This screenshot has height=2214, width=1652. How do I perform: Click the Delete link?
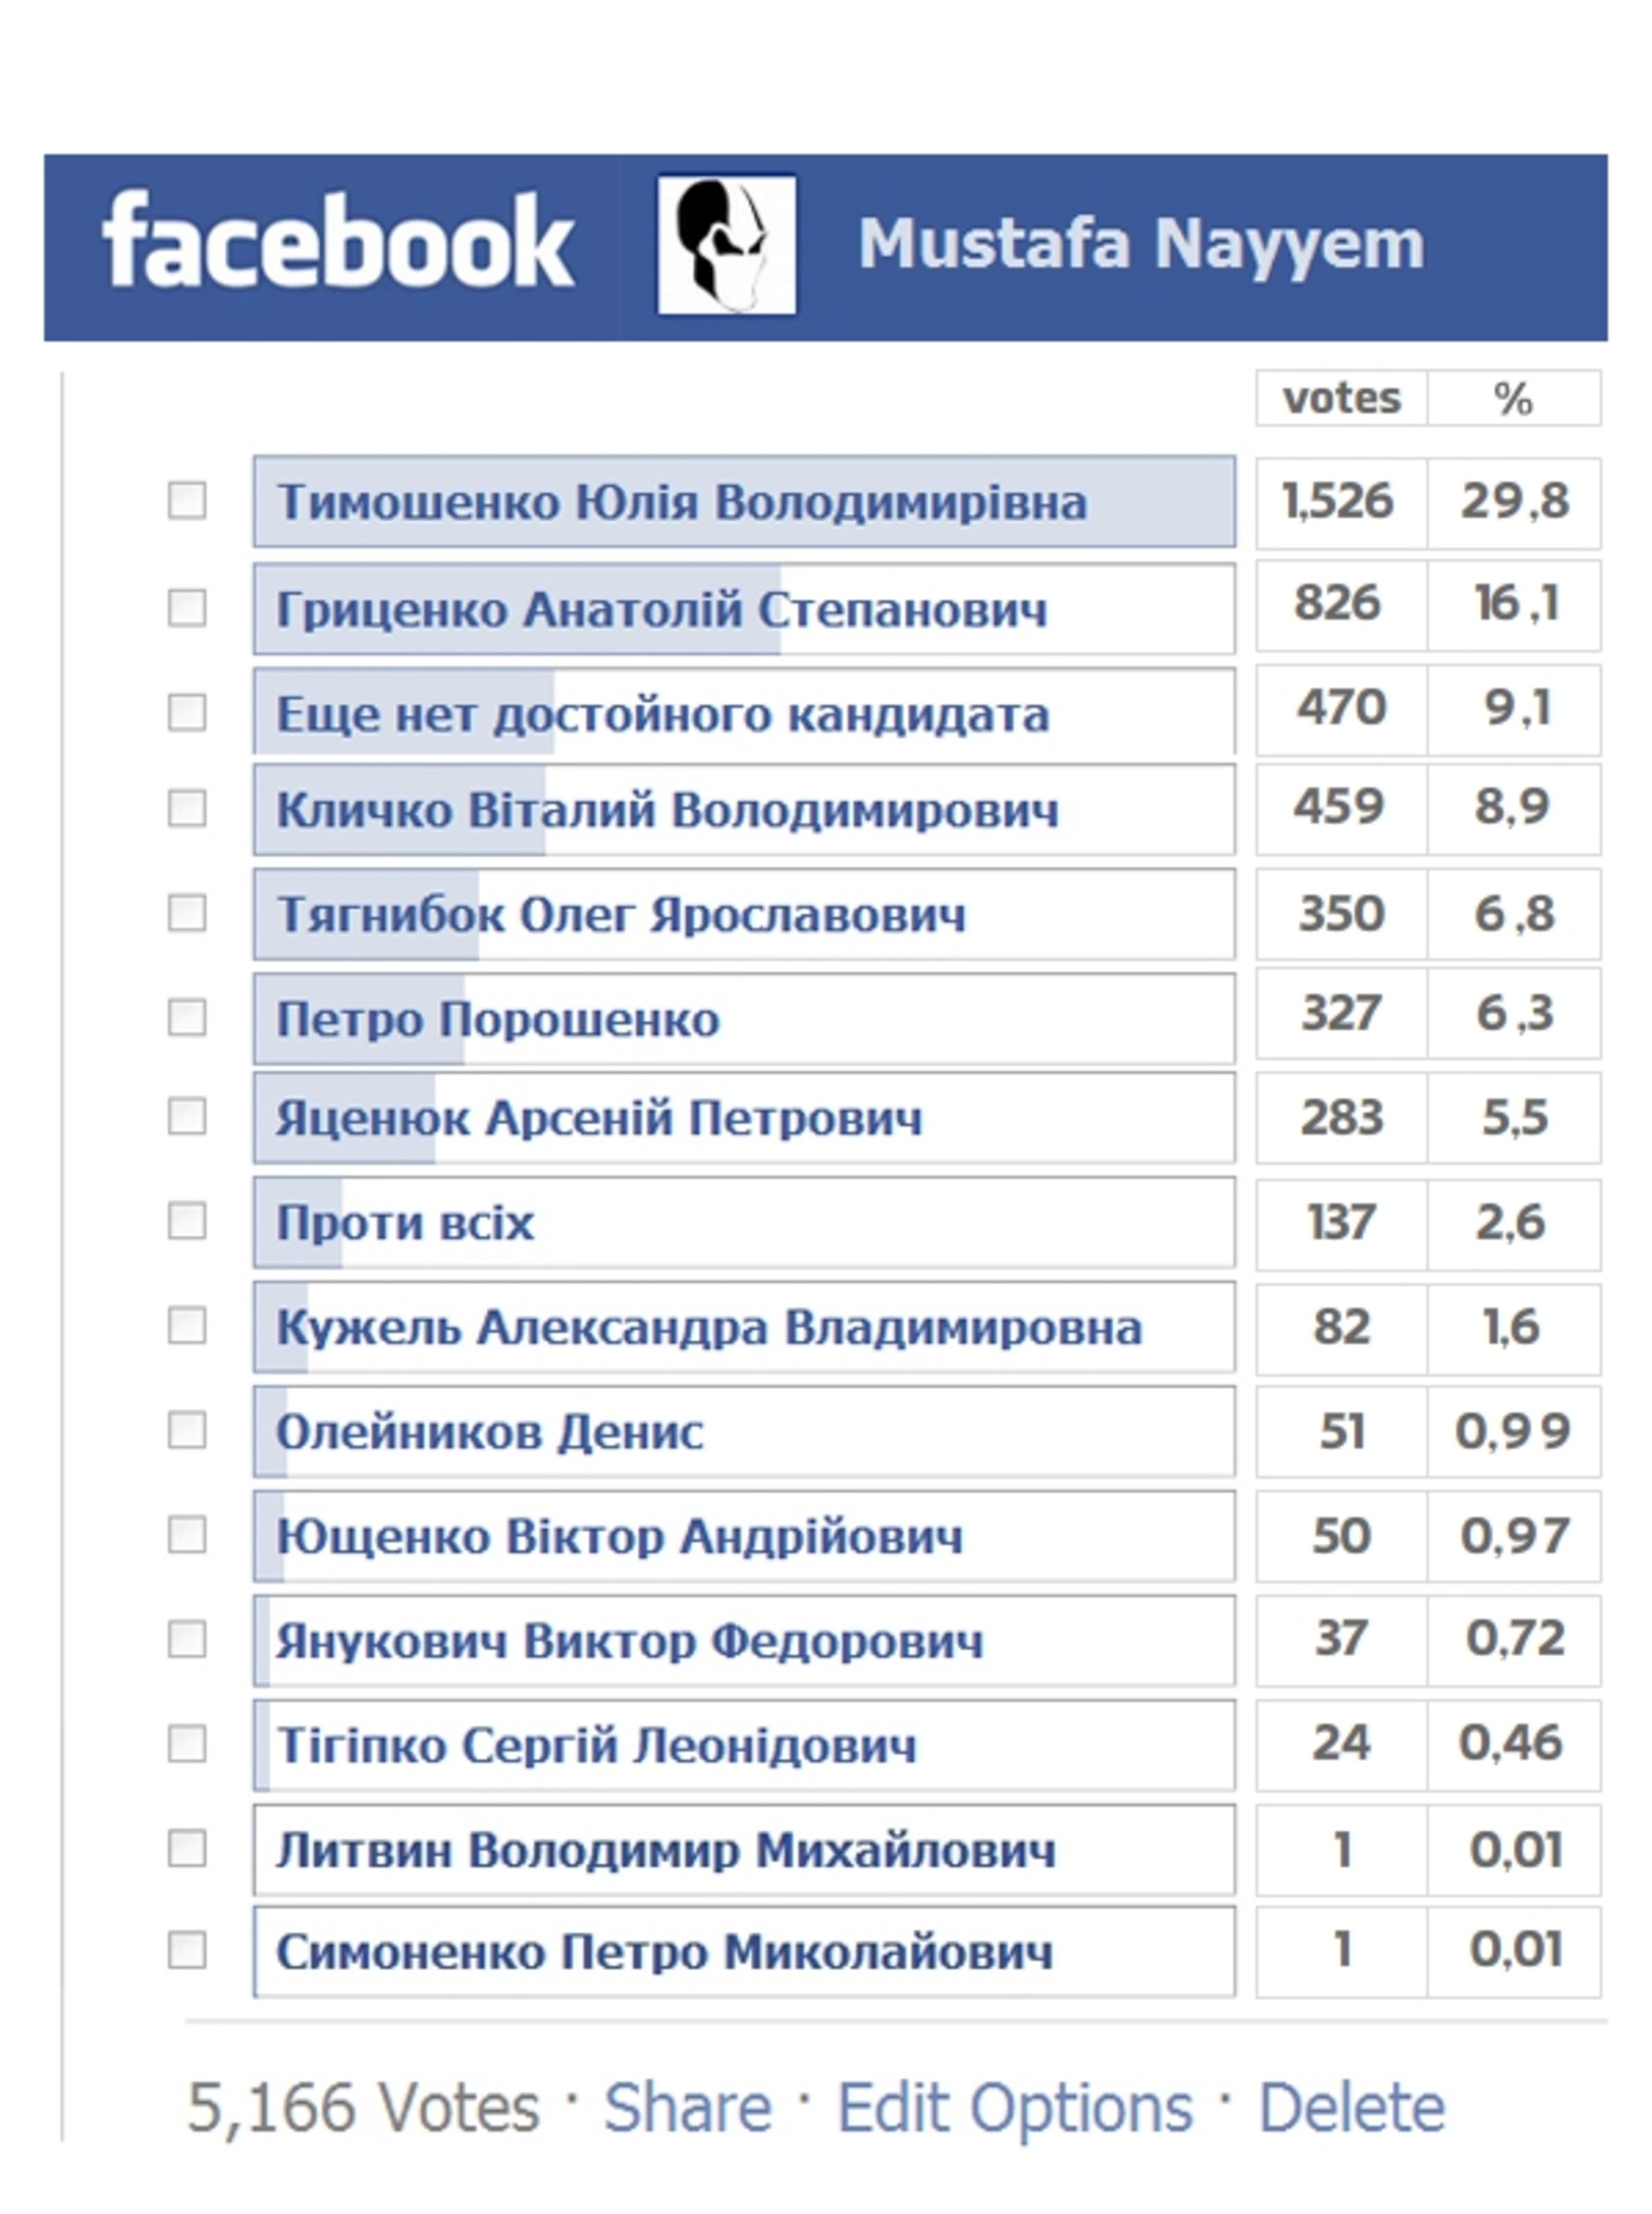1351,2108
